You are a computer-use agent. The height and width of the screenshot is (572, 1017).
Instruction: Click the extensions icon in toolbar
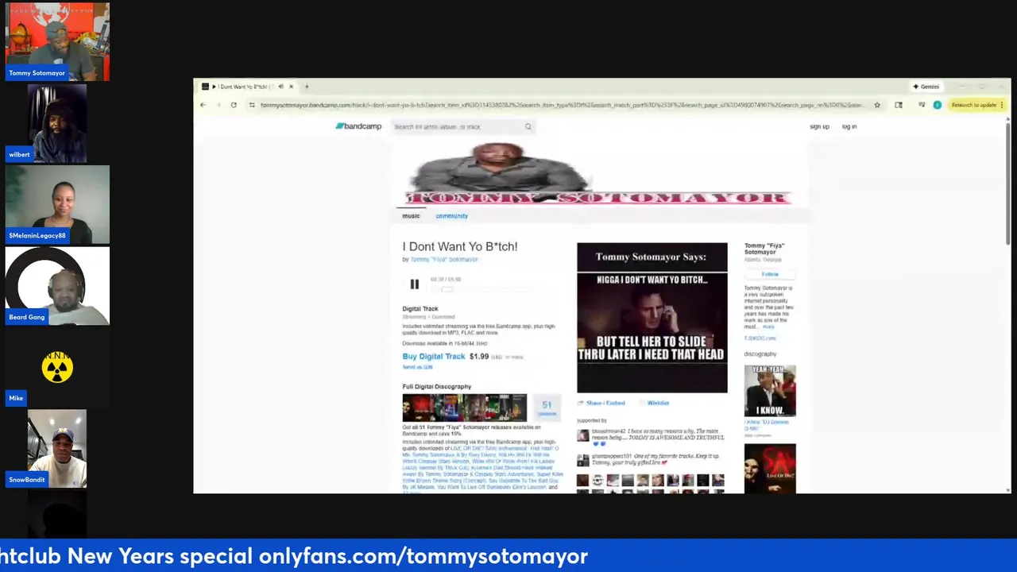[899, 105]
